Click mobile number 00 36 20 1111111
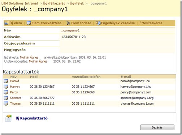 click(42, 104)
